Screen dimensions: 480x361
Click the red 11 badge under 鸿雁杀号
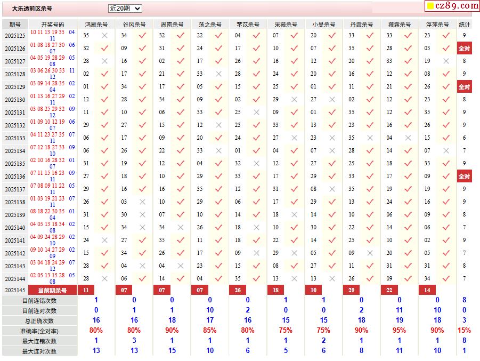85,291
